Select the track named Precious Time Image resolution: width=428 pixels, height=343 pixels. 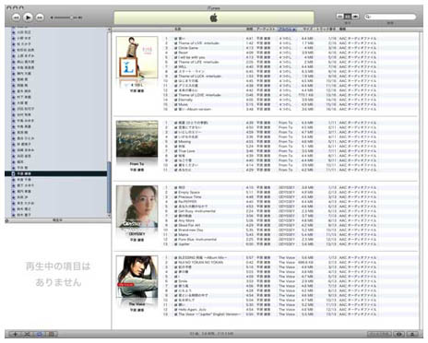click(x=190, y=197)
